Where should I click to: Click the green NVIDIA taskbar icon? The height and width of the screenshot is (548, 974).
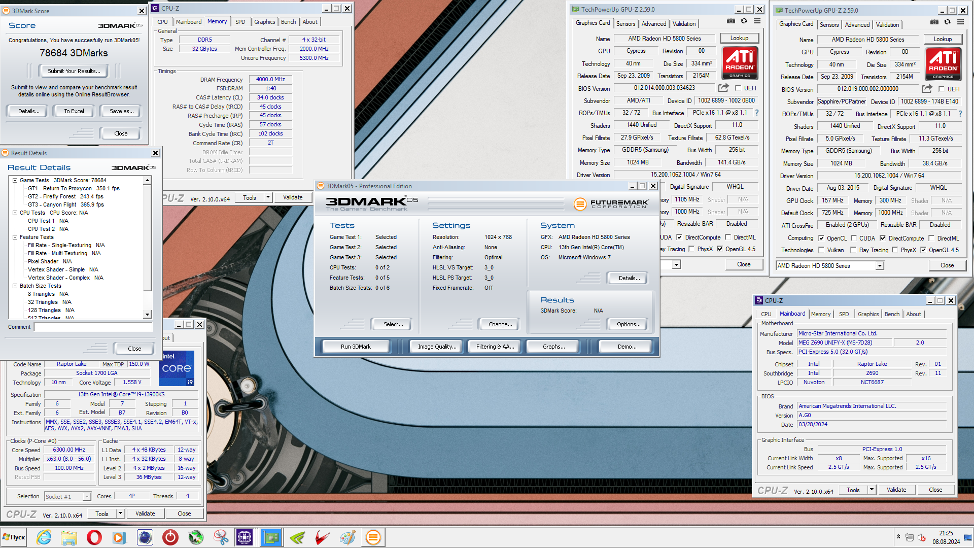[297, 537]
